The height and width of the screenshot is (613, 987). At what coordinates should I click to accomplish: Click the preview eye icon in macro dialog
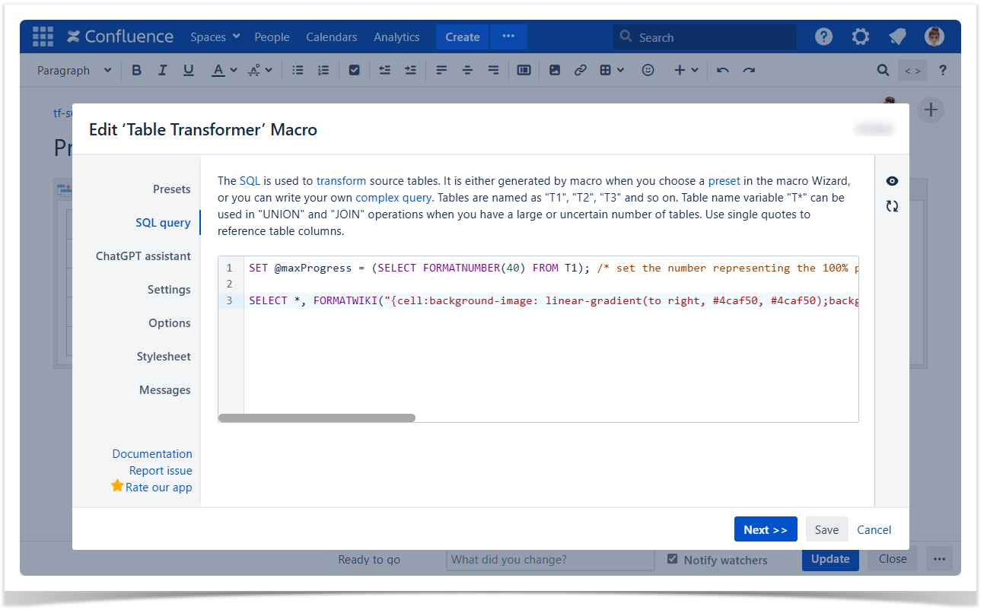[x=892, y=182]
